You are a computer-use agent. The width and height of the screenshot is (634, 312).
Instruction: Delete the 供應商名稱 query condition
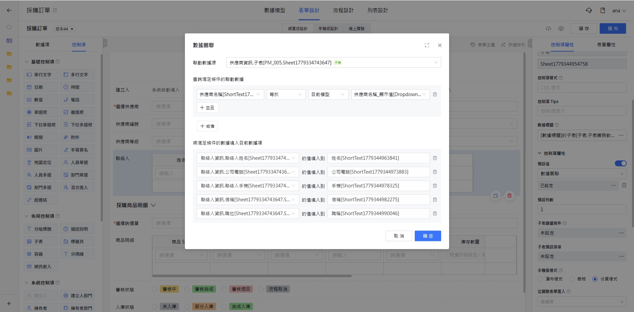(435, 94)
